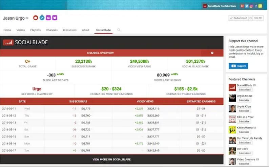Click the 23,213th subscriber rank value
Viewport: 269px width, 167px height.
83,61
